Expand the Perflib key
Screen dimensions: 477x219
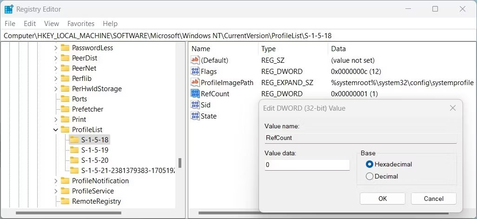56,79
